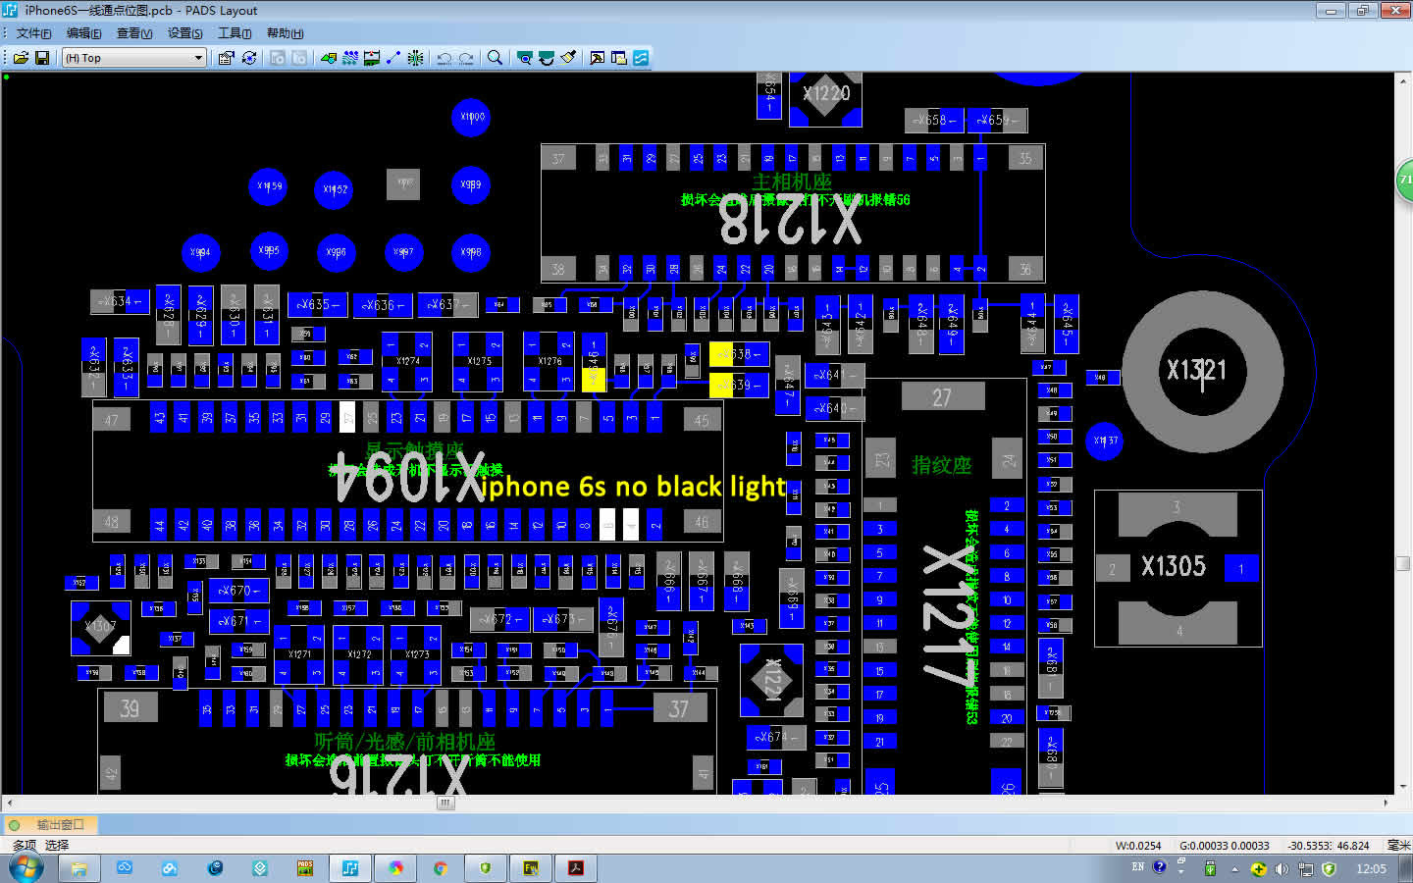Open Chrome from the taskbar
This screenshot has width=1413, height=883.
441,868
